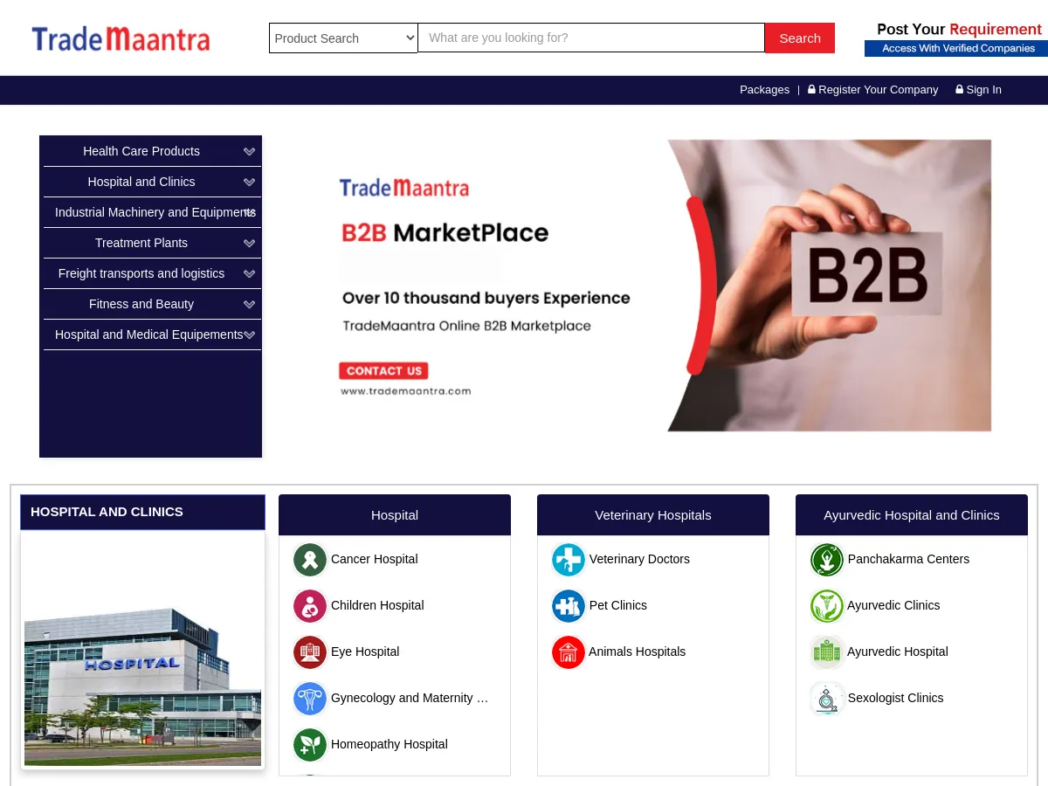Click the Pet Clinics icon
Image resolution: width=1048 pixels, height=786 pixels.
569,606
